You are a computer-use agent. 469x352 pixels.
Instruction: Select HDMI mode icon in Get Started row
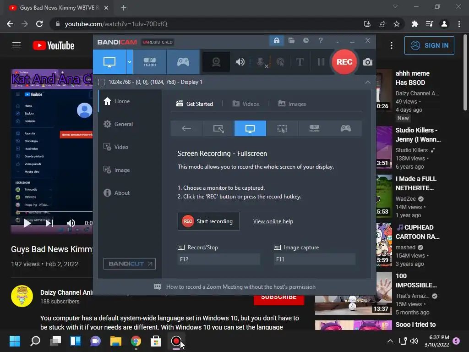coord(314,128)
